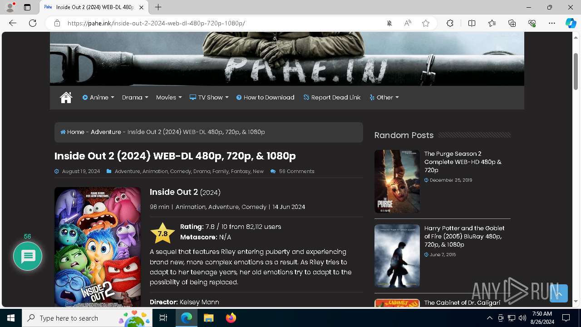Open split screen view
The width and height of the screenshot is (581, 327).
(x=472, y=23)
